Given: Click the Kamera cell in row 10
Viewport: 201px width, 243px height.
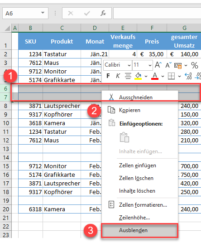Looking at the screenshot, I should [x=62, y=123].
